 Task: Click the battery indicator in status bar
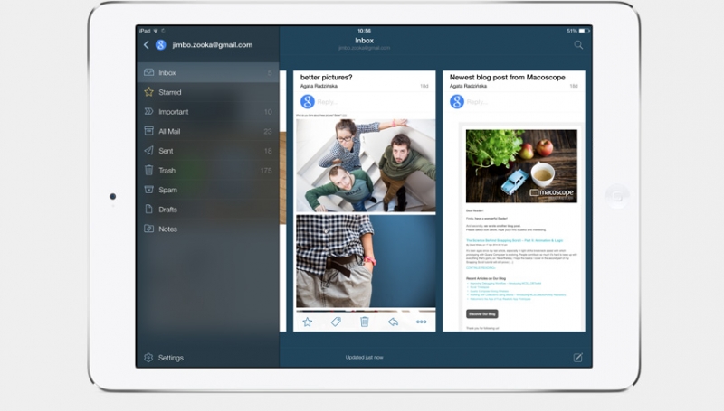pyautogui.click(x=584, y=31)
